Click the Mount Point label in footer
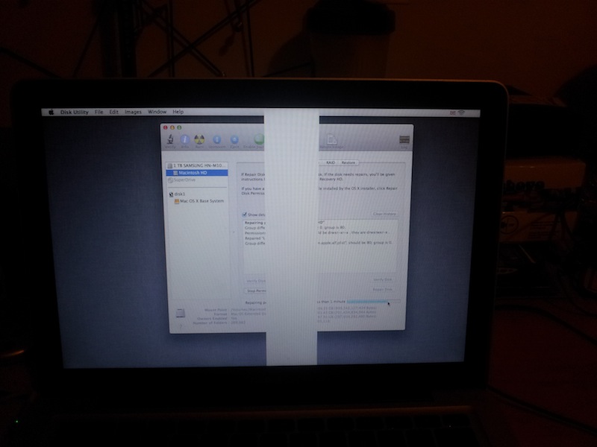Viewport: 597px width, 447px height. (216, 310)
